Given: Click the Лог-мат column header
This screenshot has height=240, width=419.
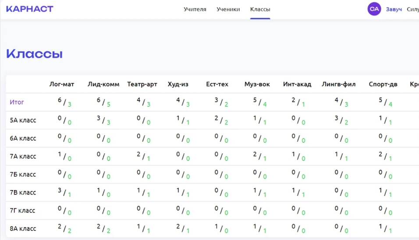Looking at the screenshot, I should pos(62,85).
